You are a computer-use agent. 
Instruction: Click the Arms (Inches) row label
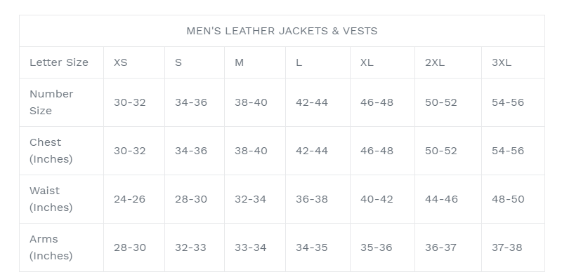pyautogui.click(x=51, y=247)
